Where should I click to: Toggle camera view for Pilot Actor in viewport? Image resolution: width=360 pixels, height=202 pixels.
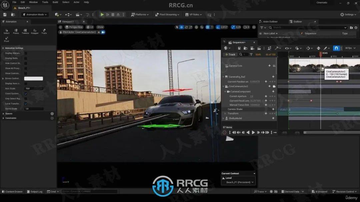click(103, 32)
